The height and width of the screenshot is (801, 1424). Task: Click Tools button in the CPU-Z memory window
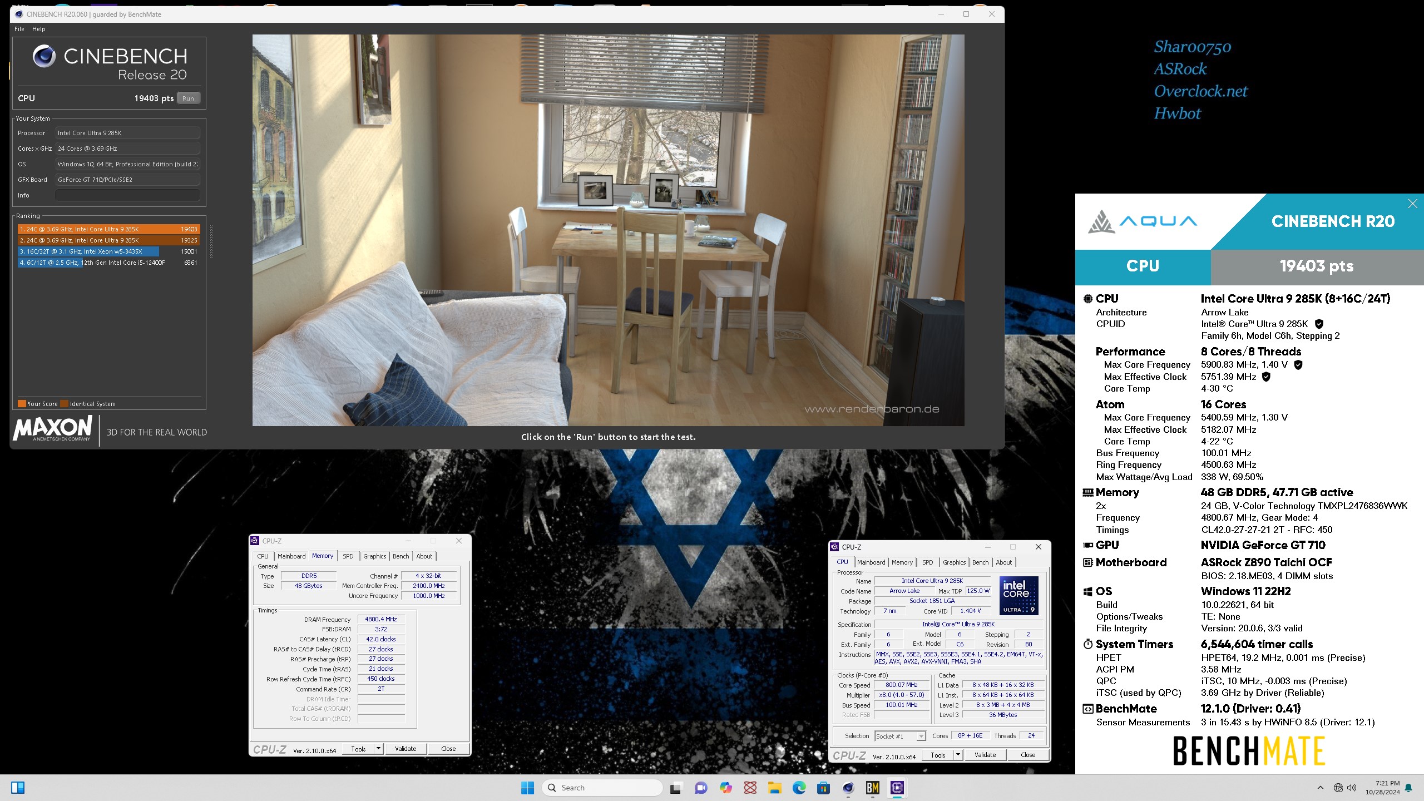click(359, 749)
